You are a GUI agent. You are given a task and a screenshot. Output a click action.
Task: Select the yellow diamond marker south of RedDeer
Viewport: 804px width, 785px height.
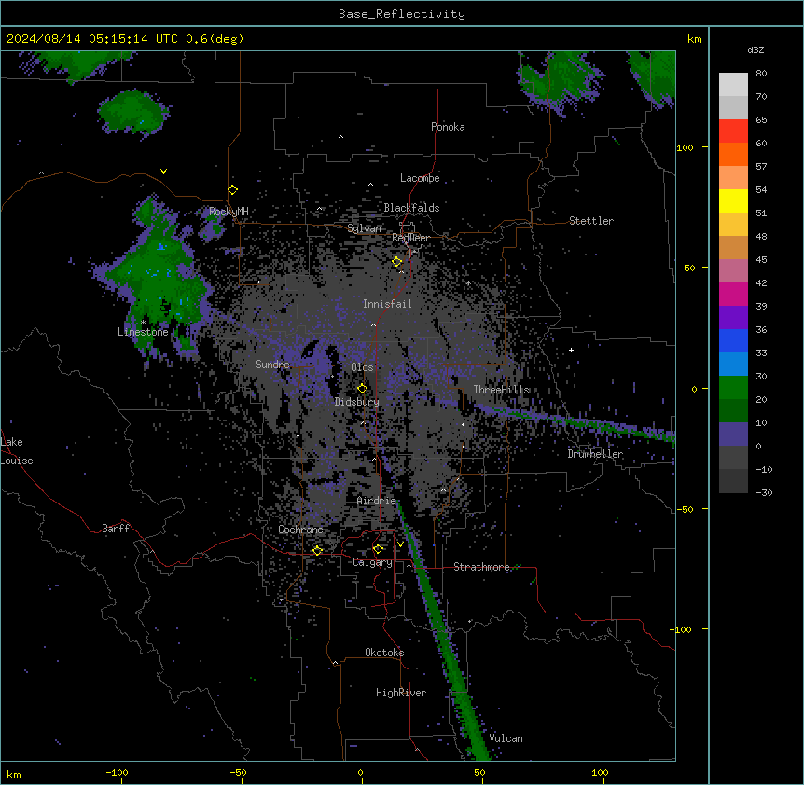[x=397, y=262]
